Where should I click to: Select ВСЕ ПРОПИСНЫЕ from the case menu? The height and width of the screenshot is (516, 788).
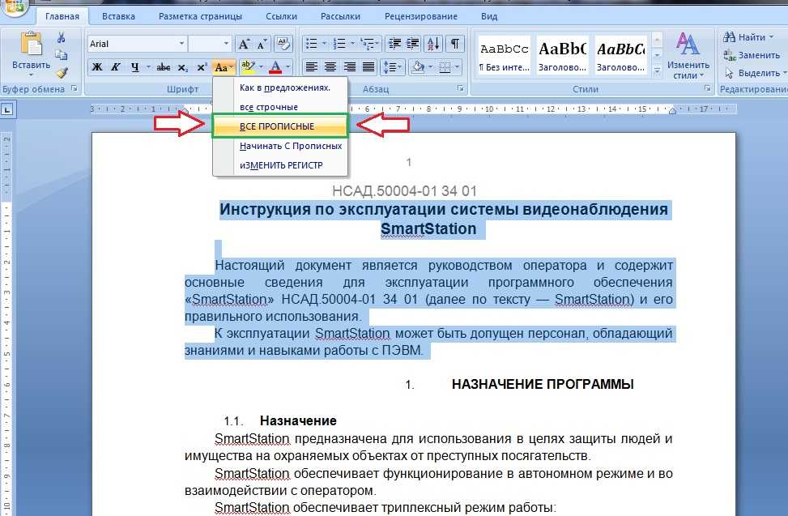coord(277,126)
